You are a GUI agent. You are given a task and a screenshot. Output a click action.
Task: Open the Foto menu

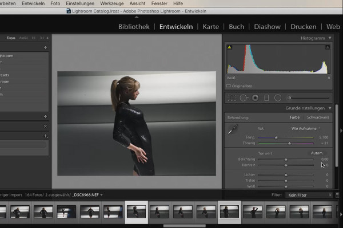point(55,3)
